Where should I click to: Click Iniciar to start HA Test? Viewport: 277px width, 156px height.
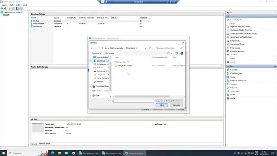pos(232,77)
